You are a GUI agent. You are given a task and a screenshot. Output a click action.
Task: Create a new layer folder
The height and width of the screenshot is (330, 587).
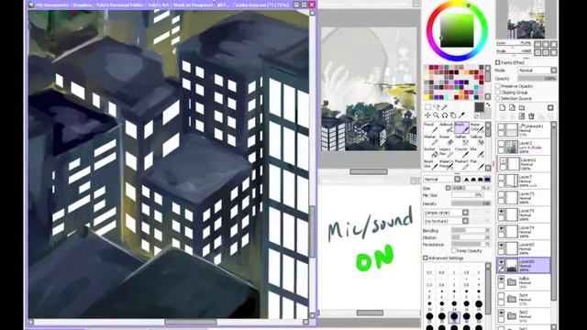(x=522, y=108)
